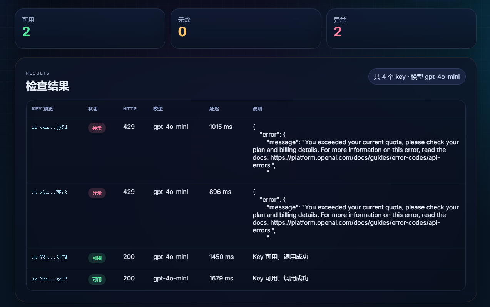Click the 可用 status badge for sk-Zhe...gqCP
Viewport: 490px width, 307px height.
[x=97, y=279]
